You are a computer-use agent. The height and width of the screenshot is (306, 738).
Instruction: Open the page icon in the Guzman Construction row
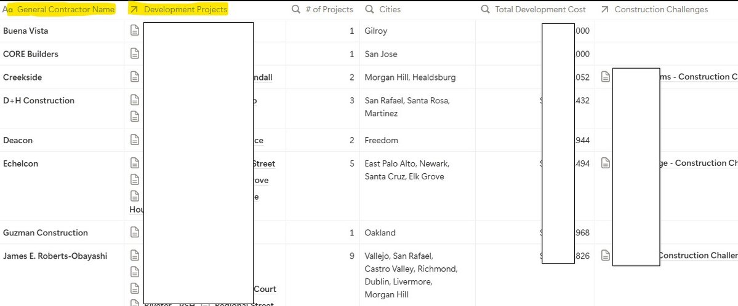(x=135, y=232)
